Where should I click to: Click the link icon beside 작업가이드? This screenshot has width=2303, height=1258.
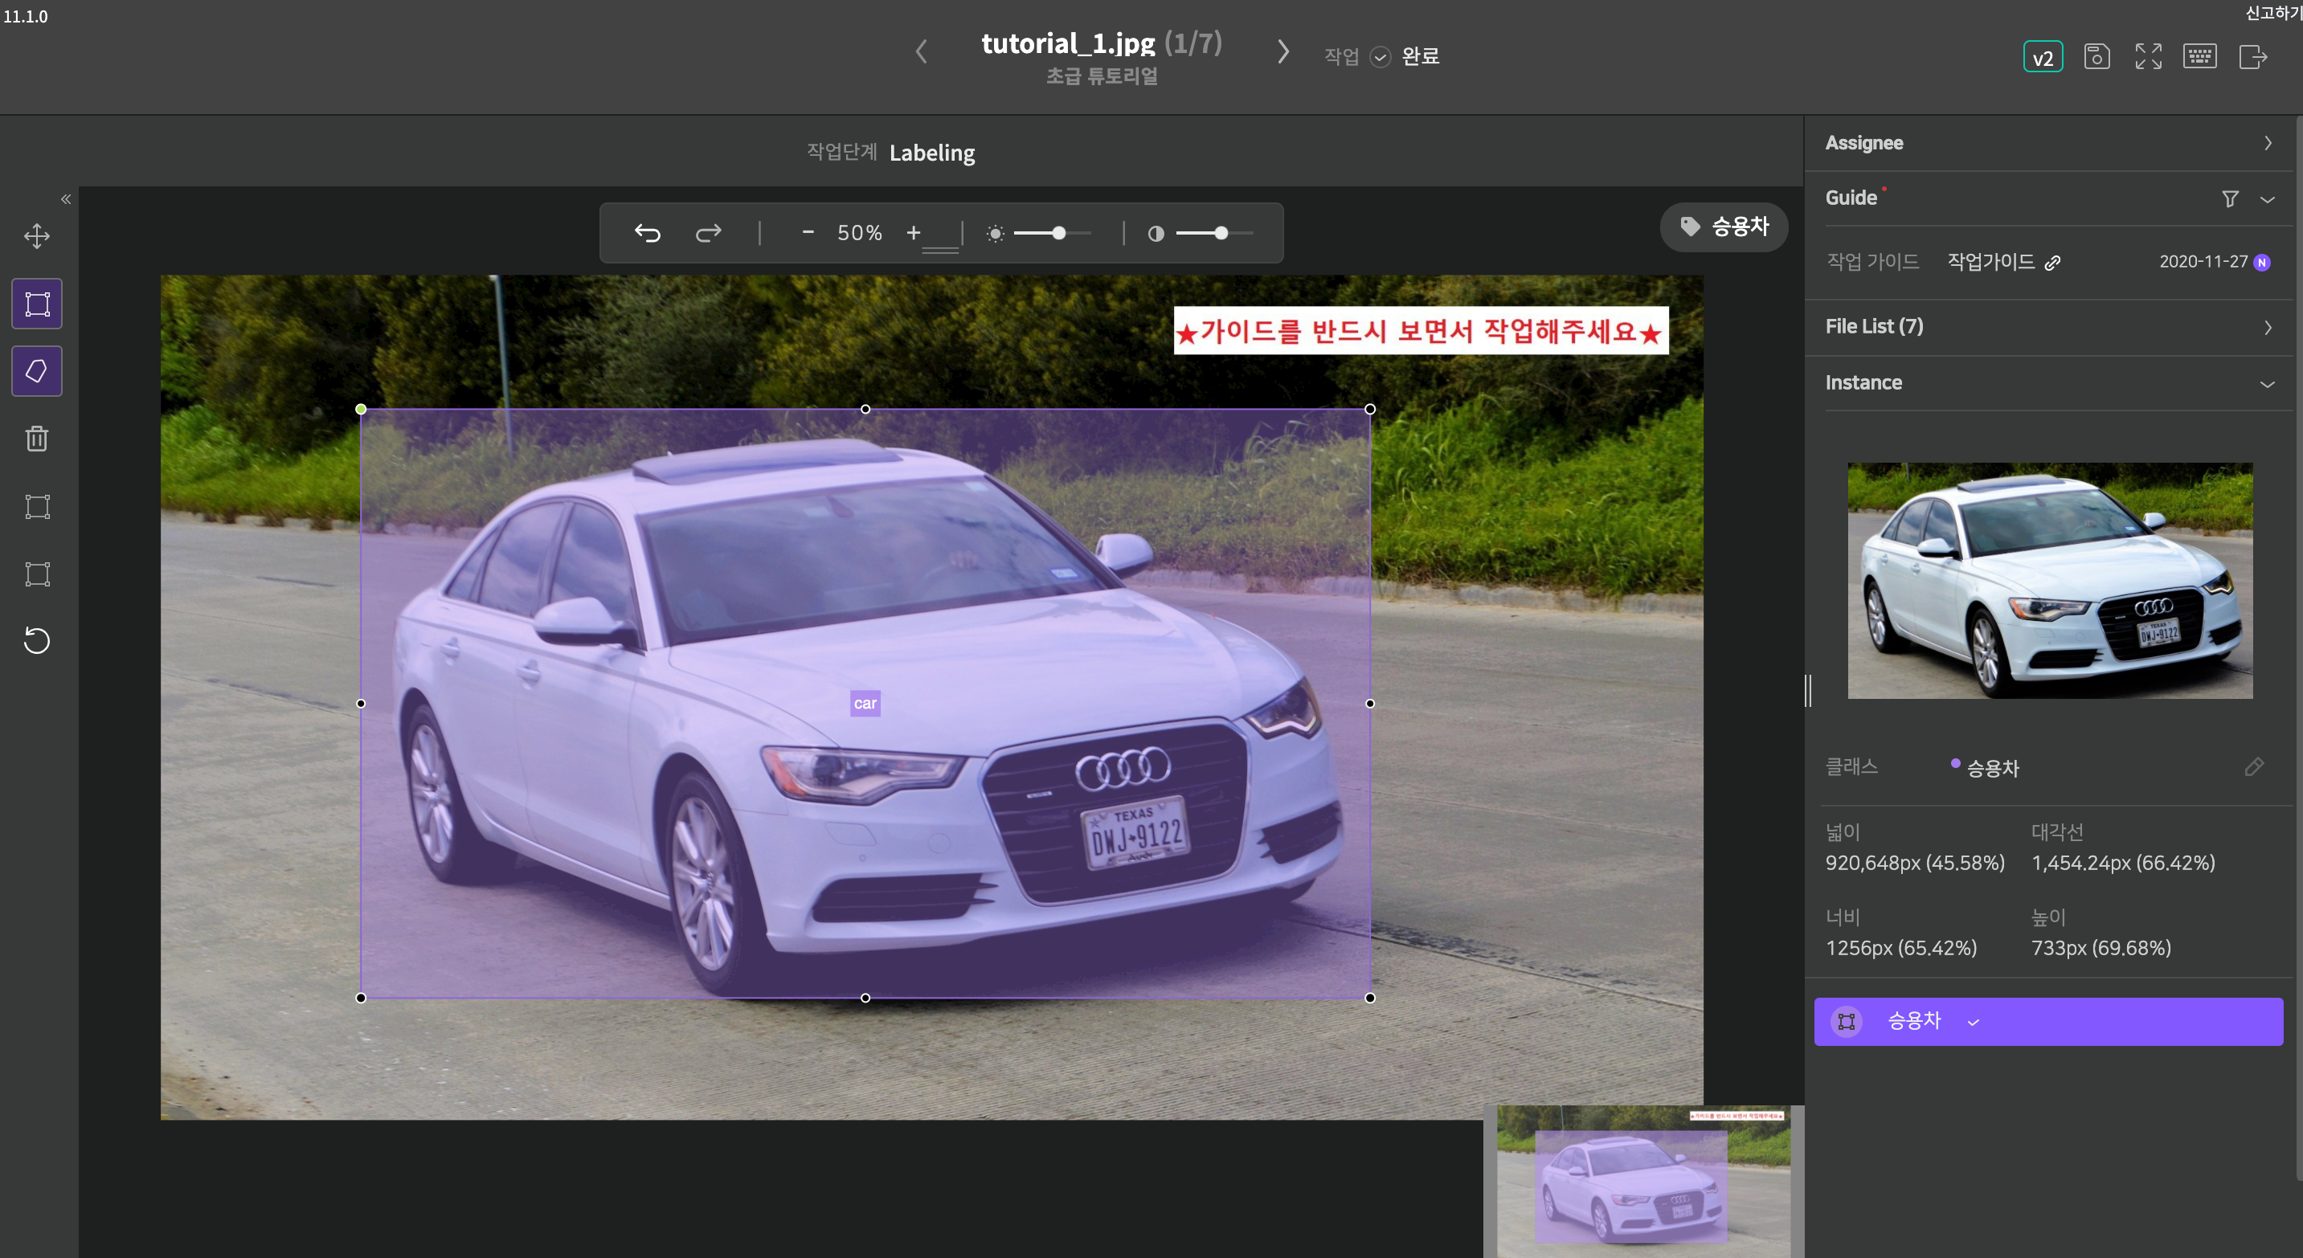(2052, 262)
